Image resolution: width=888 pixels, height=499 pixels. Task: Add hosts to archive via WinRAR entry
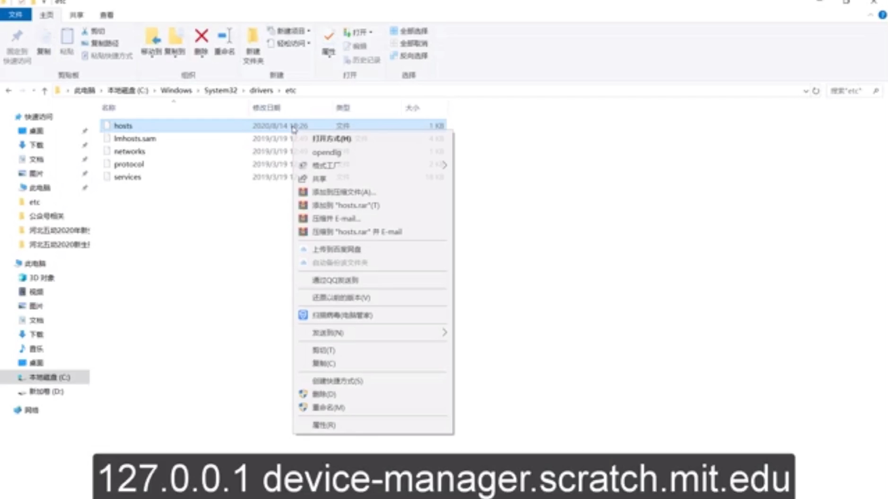343,205
